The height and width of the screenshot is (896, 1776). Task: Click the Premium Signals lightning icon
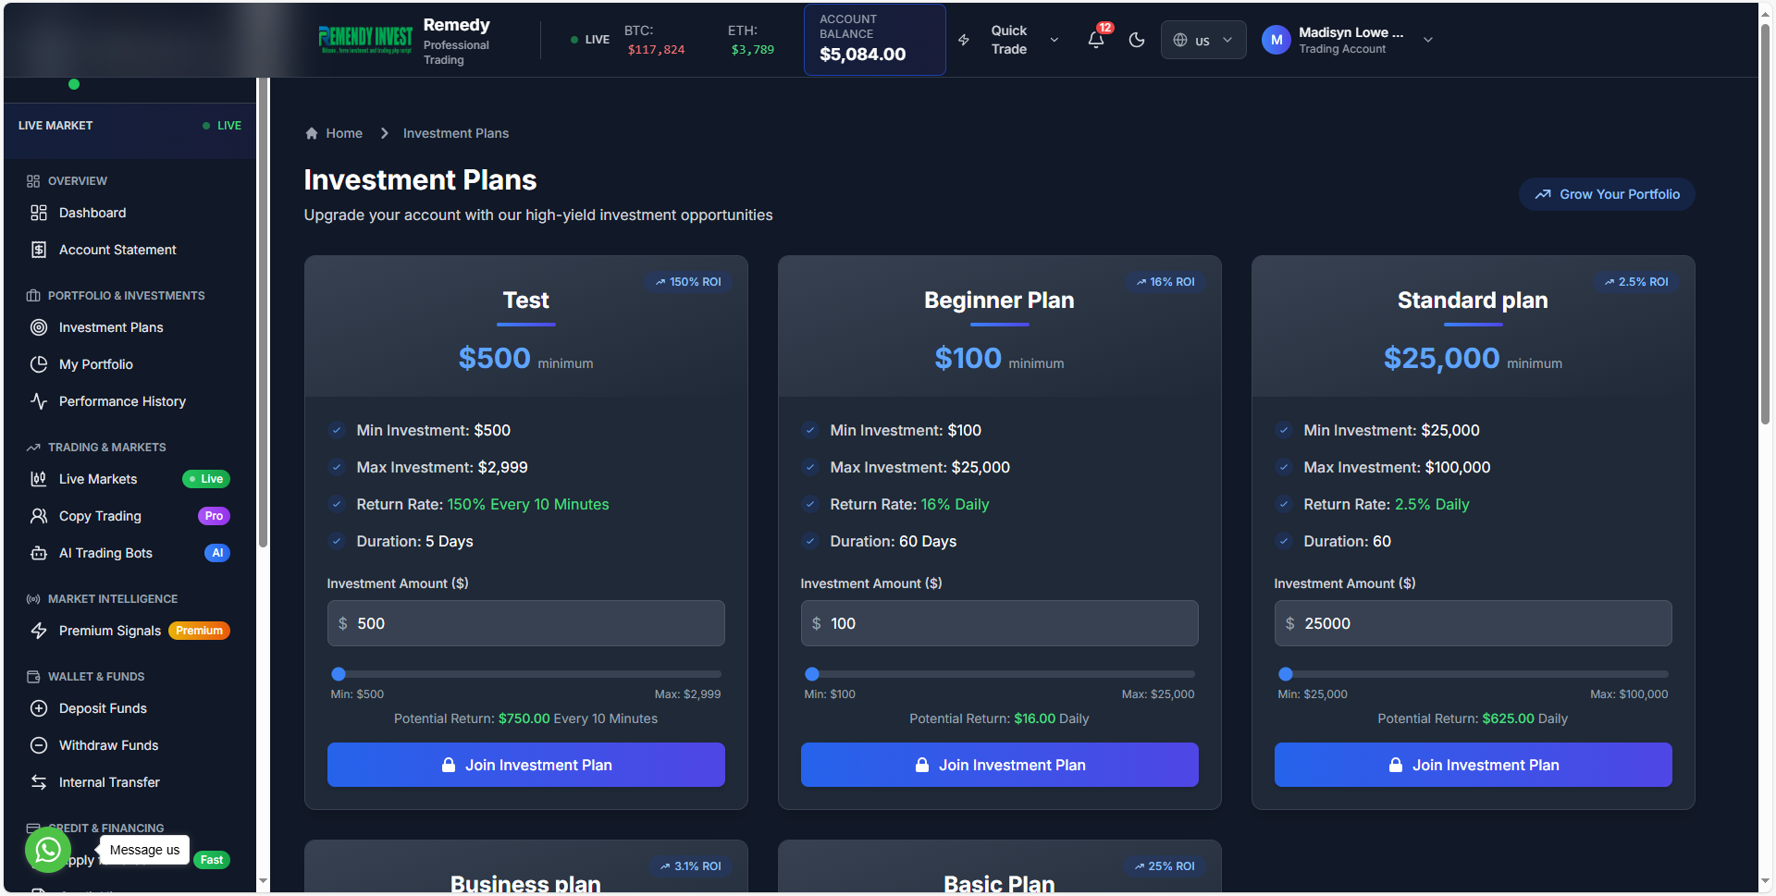tap(39, 631)
